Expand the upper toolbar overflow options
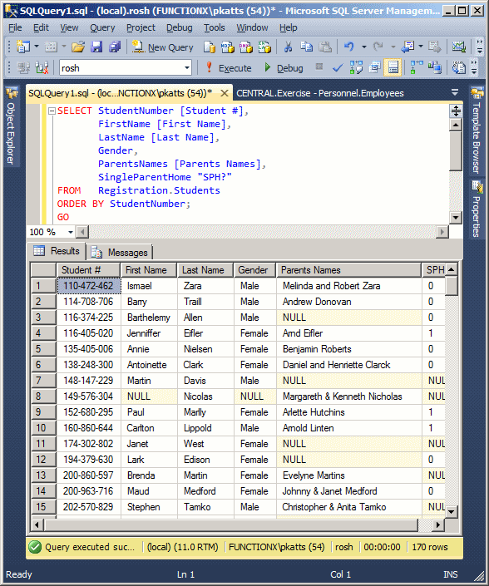The image size is (489, 586). [480, 47]
